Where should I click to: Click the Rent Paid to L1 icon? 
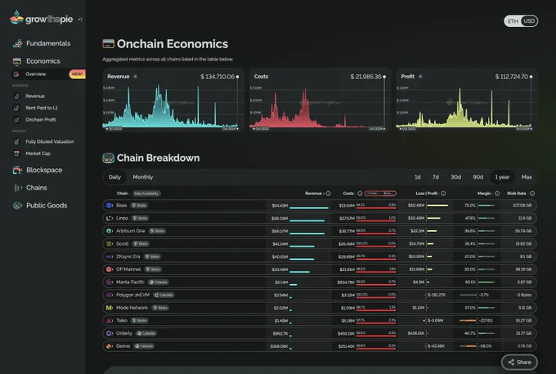pos(16,108)
